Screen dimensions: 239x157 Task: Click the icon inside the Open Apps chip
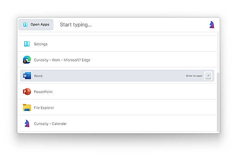coord(26,24)
